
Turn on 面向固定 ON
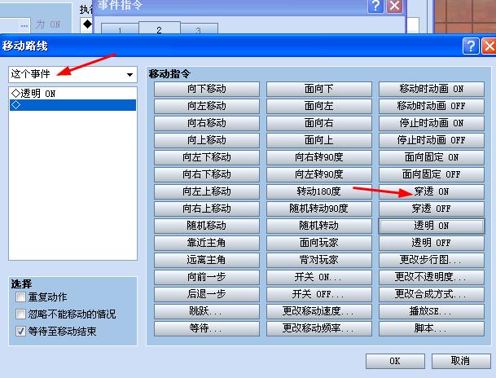tap(432, 157)
